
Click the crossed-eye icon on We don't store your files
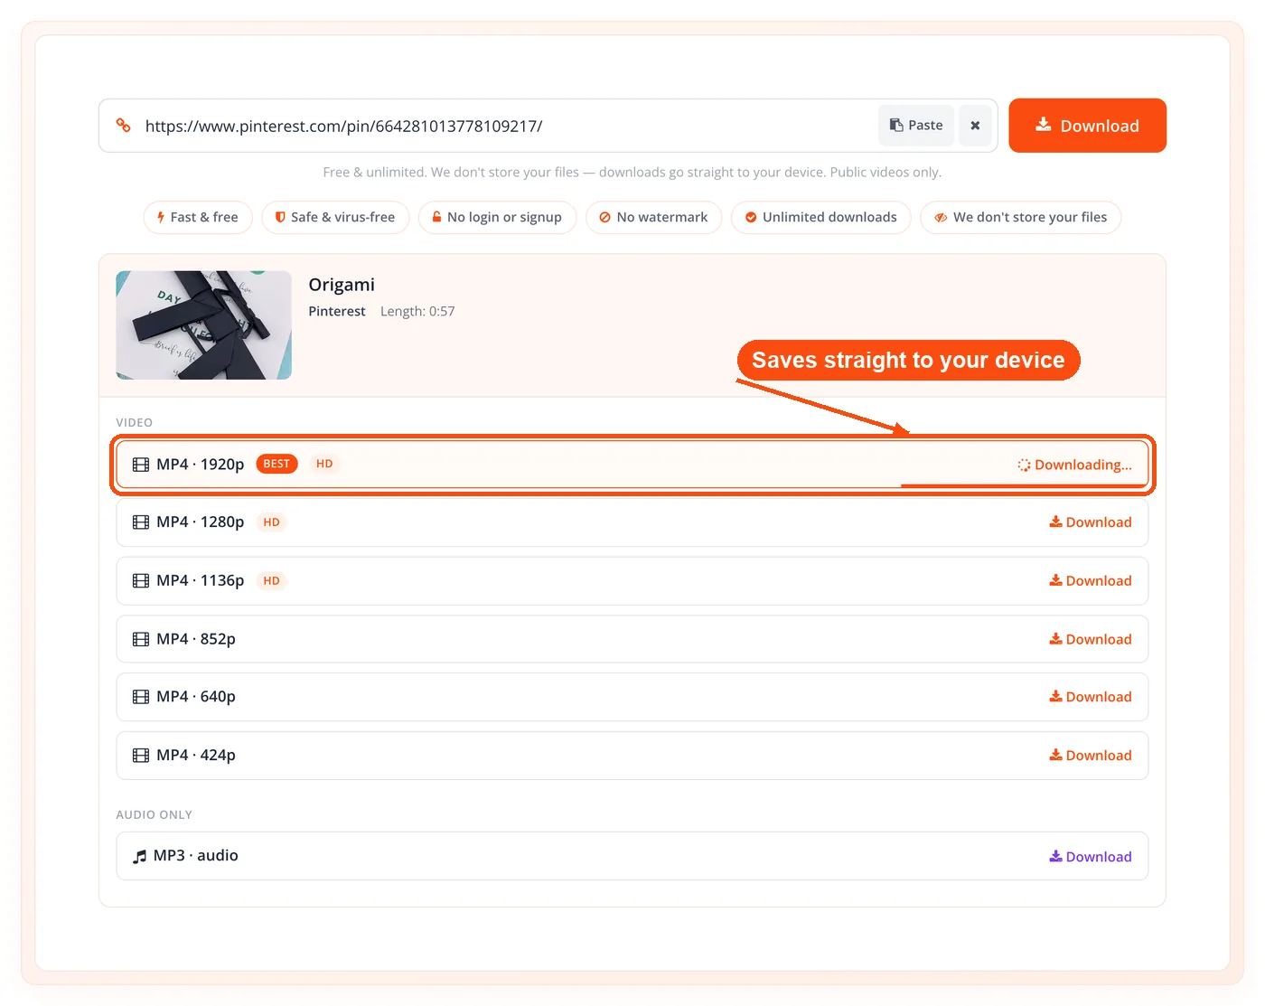point(941,218)
